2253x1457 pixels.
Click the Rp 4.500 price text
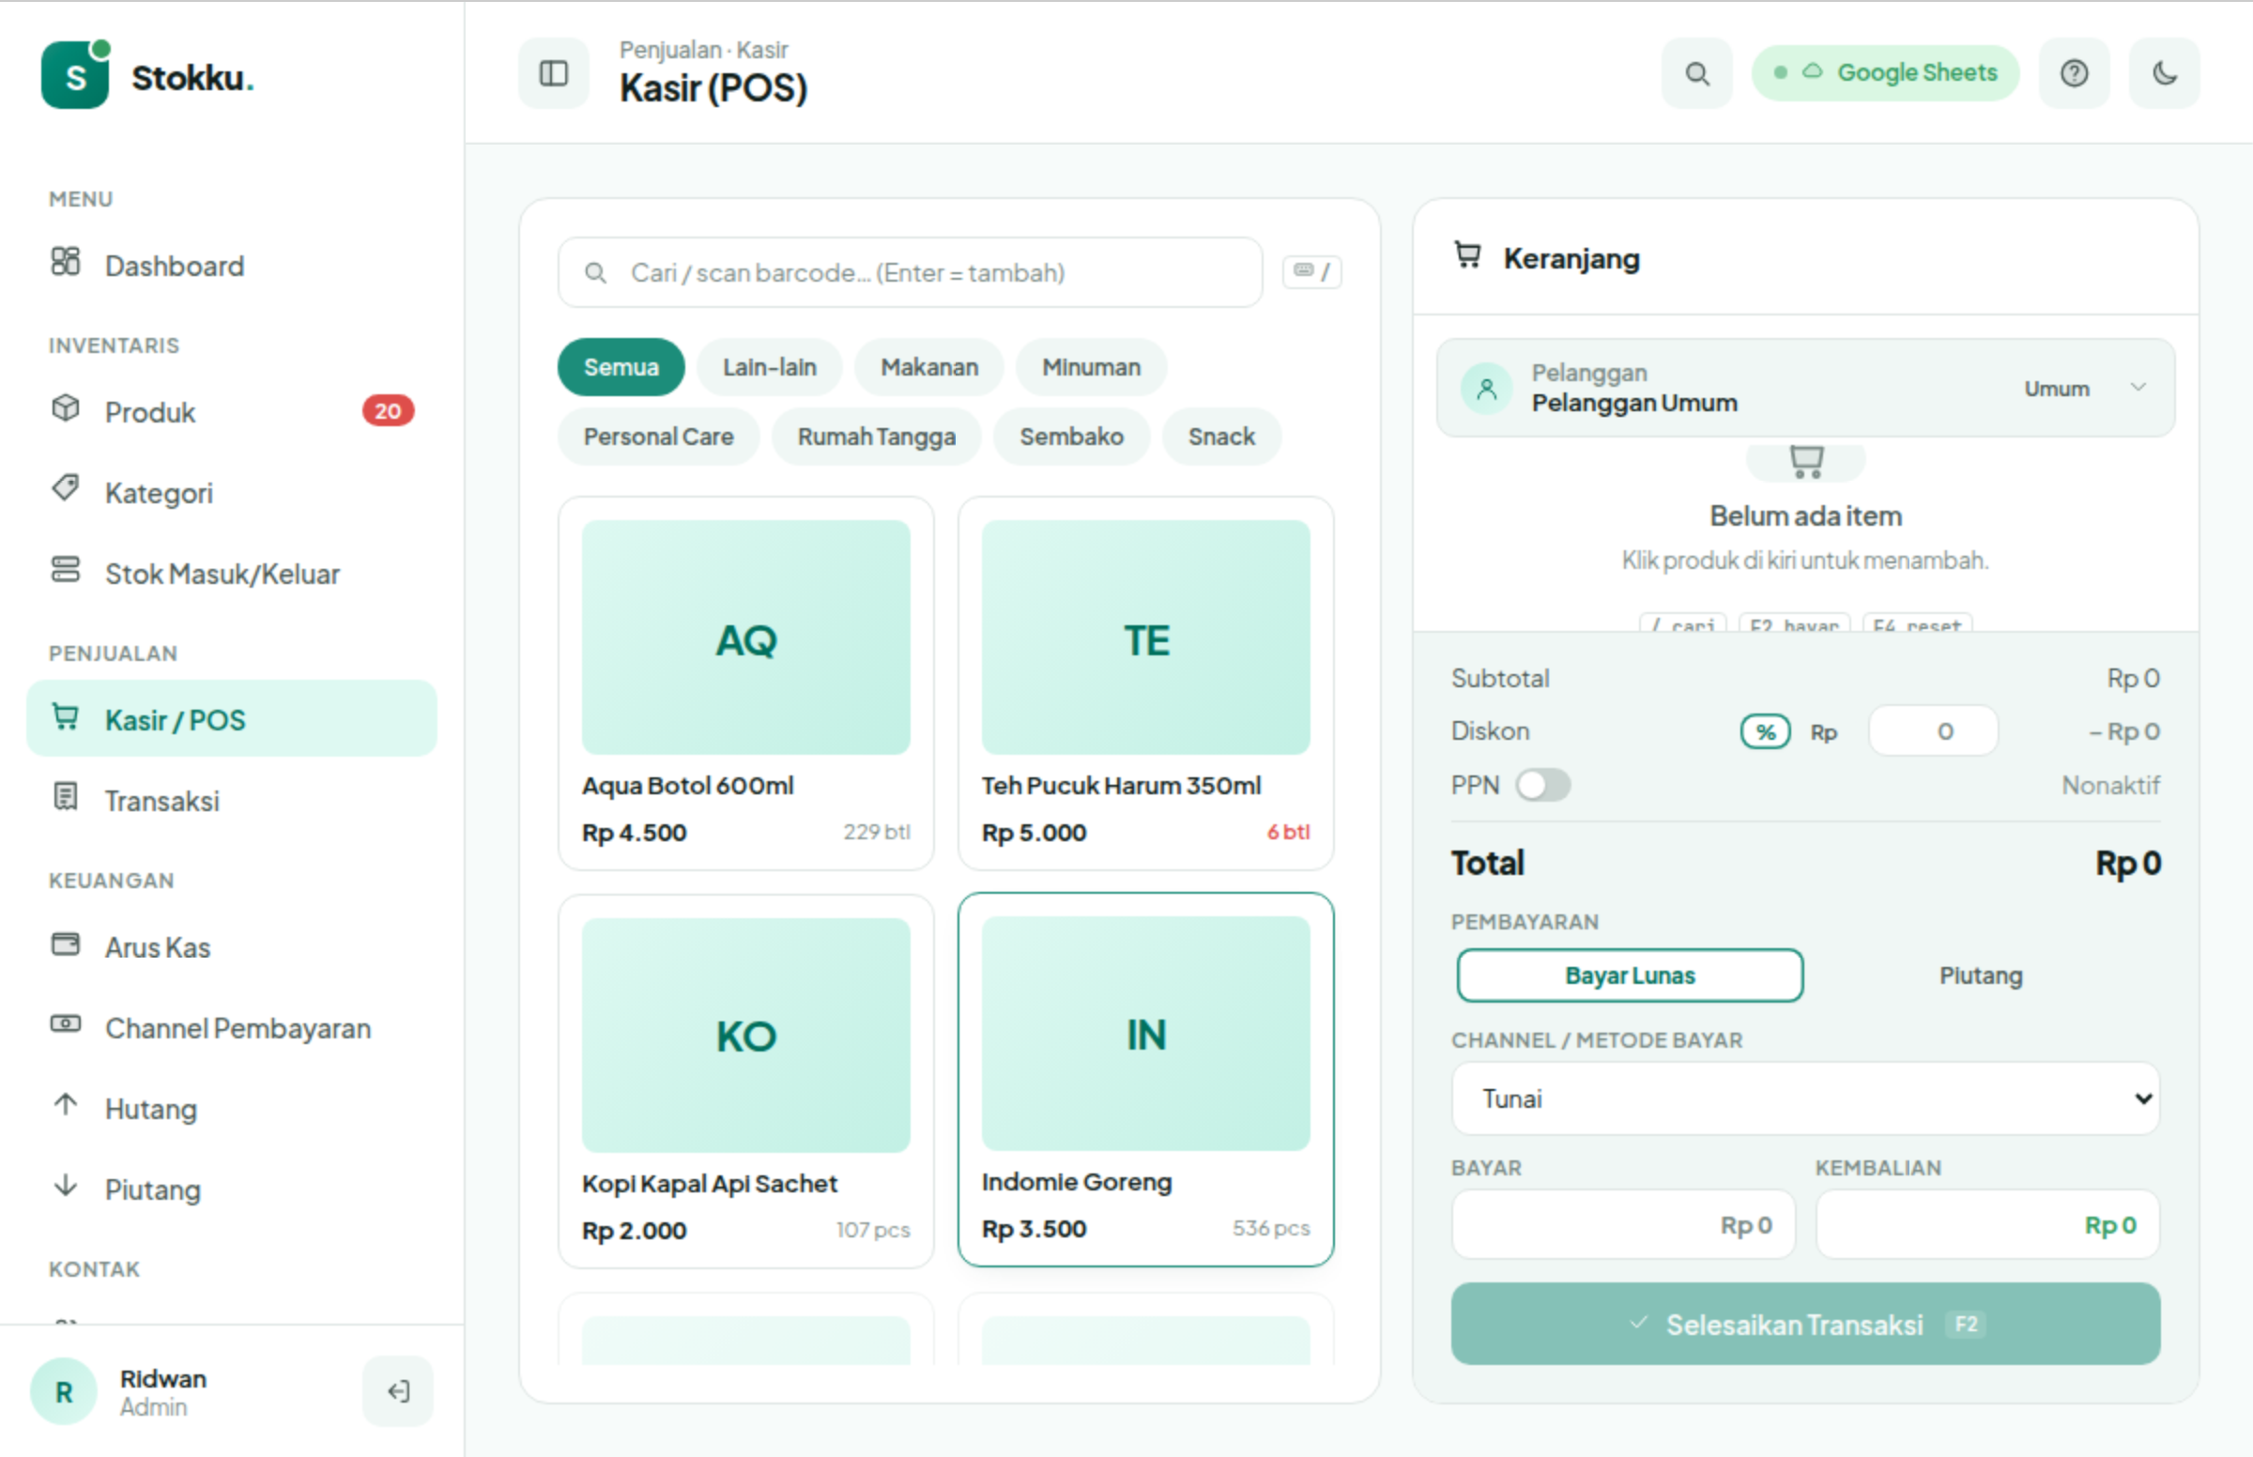coord(634,833)
